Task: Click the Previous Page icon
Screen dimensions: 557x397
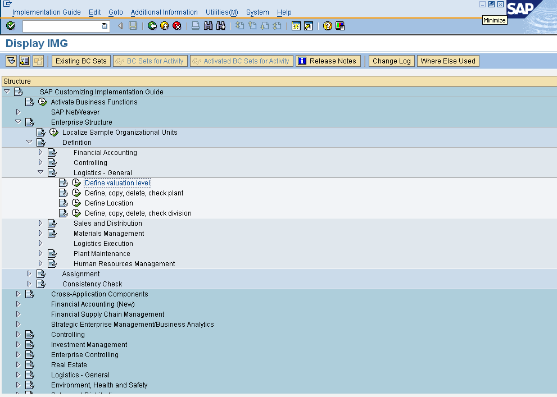Action: tap(252, 26)
